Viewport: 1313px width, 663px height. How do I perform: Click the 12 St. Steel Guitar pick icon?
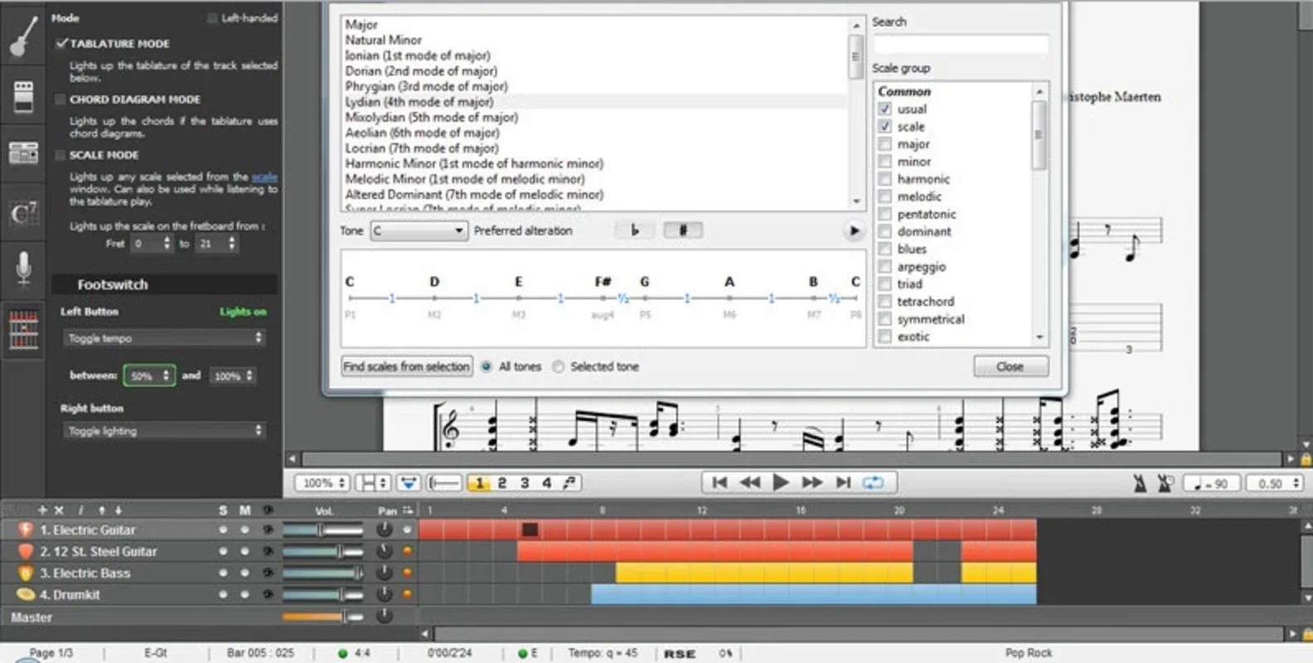[x=26, y=551]
